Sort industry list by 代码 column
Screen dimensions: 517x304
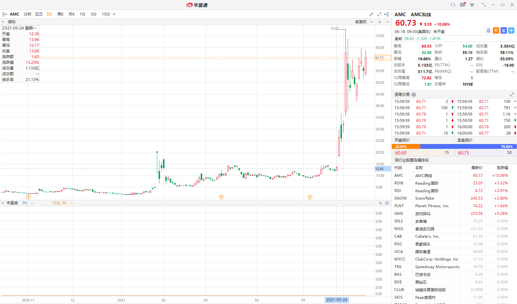[398, 168]
